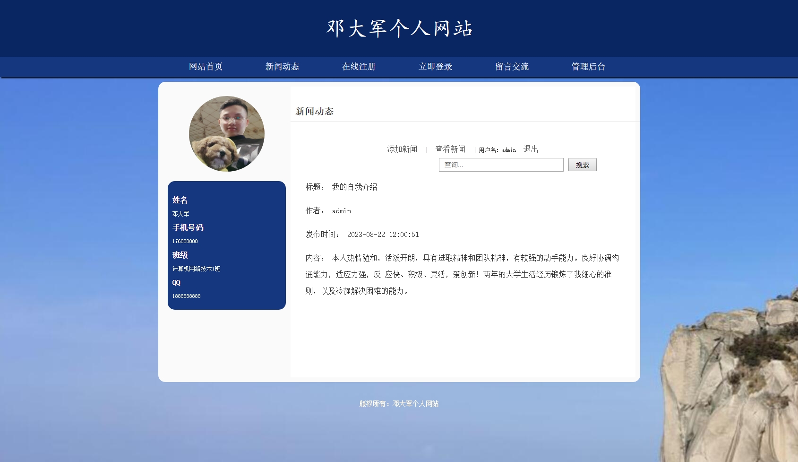Click the class name 计算机网络技术1班
Screen dimensions: 798x462
coord(196,269)
